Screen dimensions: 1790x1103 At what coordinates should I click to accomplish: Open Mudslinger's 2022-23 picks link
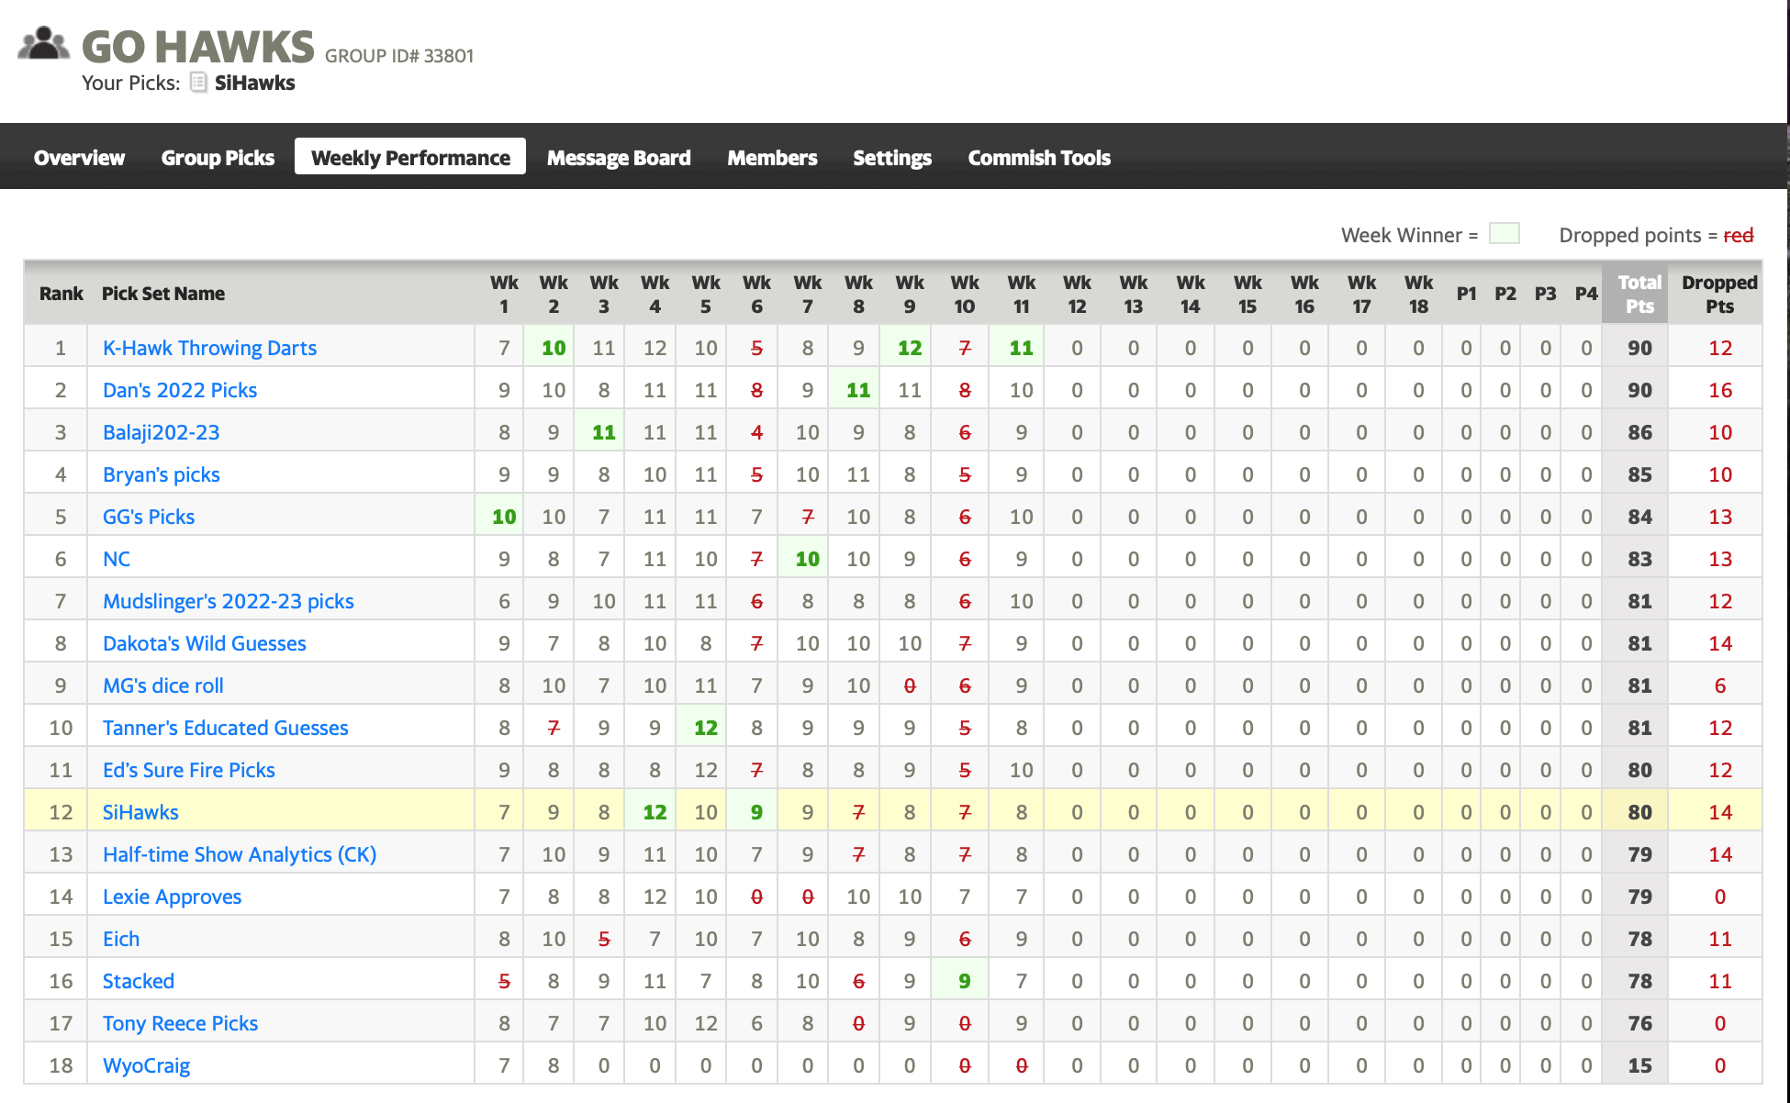[x=229, y=601]
